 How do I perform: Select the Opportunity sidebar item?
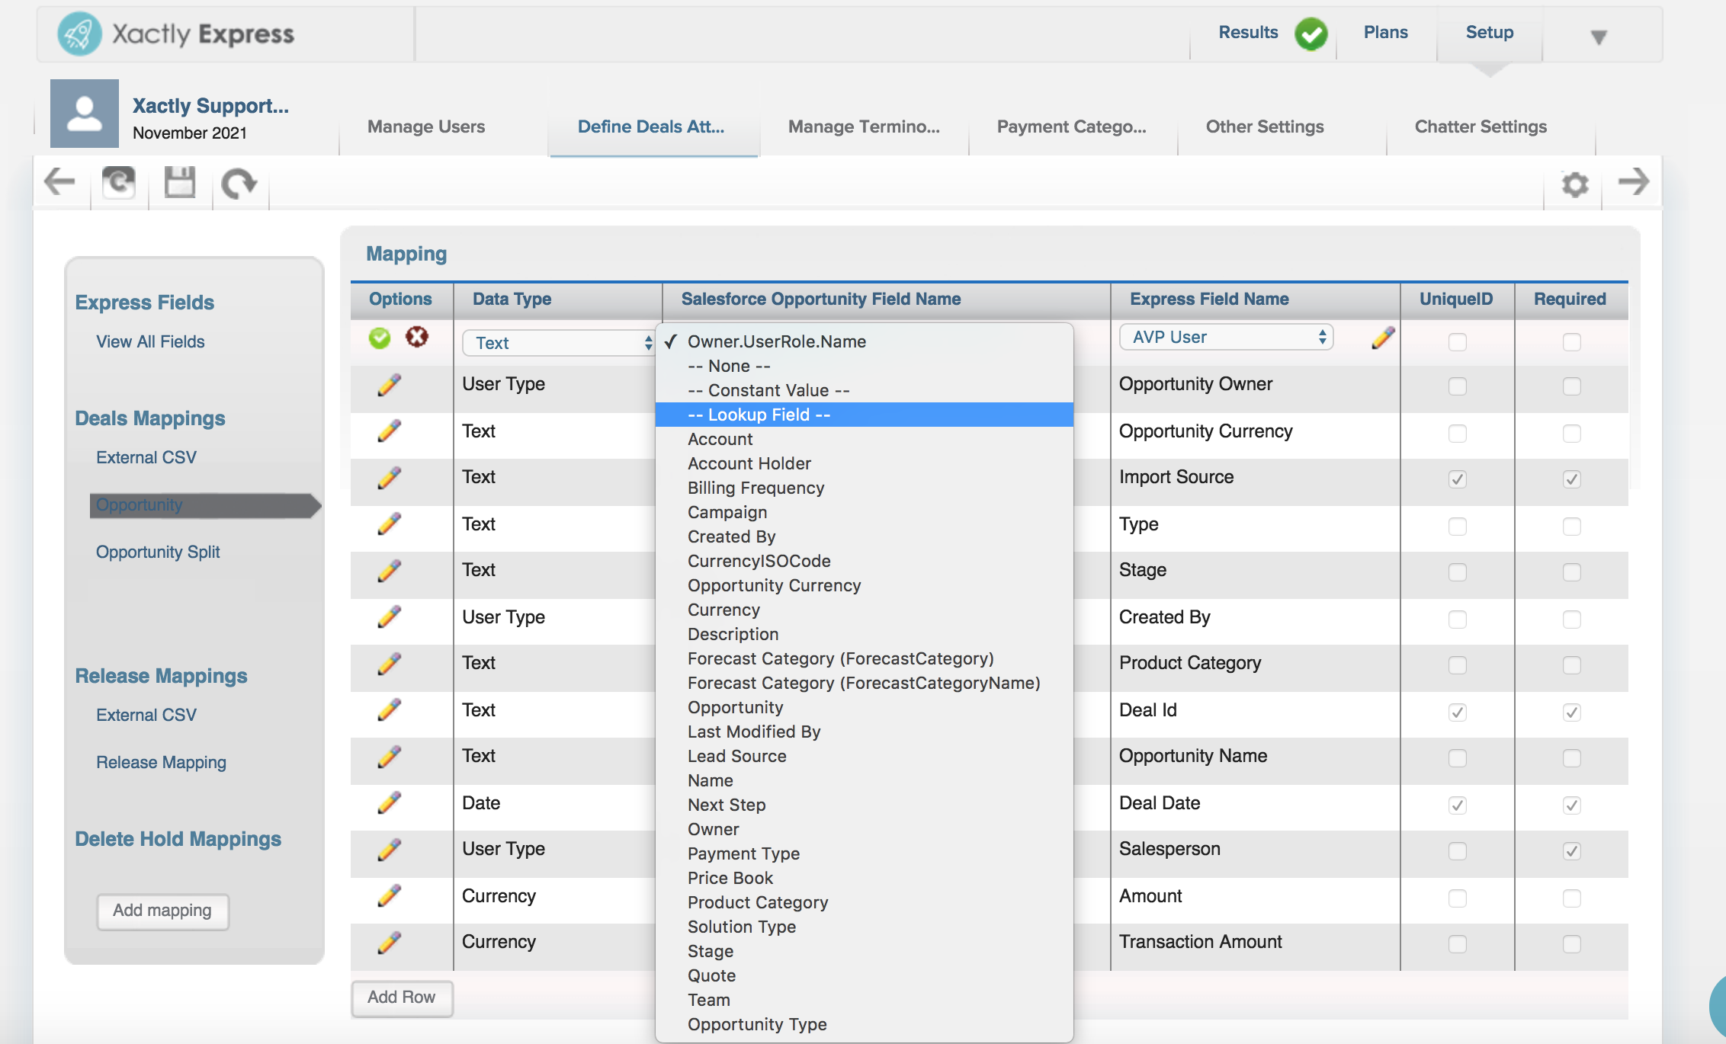click(x=205, y=505)
